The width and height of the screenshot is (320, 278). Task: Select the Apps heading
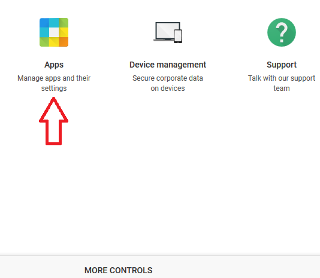(x=54, y=65)
